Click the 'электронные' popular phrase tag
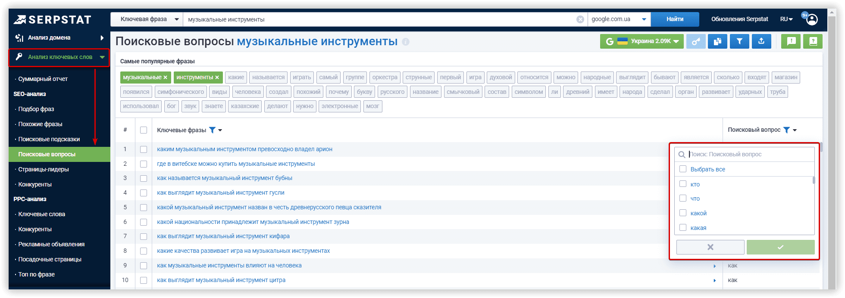Screen dimensions: 845x298 pos(340,106)
